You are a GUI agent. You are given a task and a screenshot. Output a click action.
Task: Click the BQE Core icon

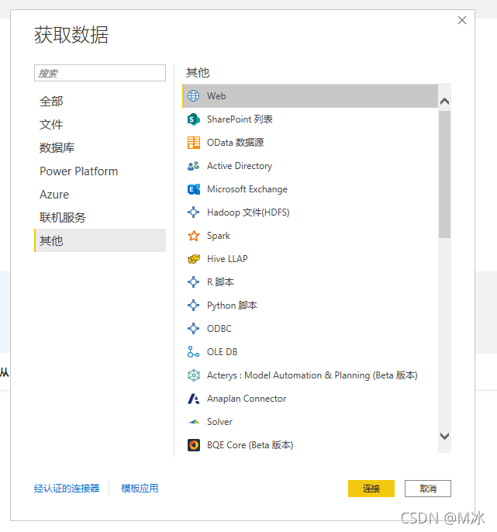194,445
